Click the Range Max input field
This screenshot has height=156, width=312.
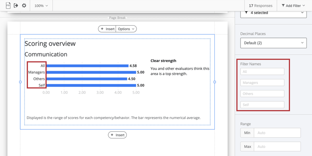[x=277, y=146]
